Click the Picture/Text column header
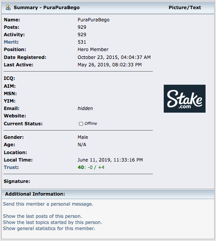This screenshot has width=216, height=241. click(x=185, y=7)
